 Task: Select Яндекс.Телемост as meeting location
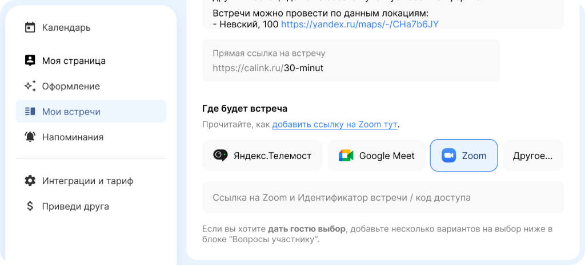click(x=262, y=156)
